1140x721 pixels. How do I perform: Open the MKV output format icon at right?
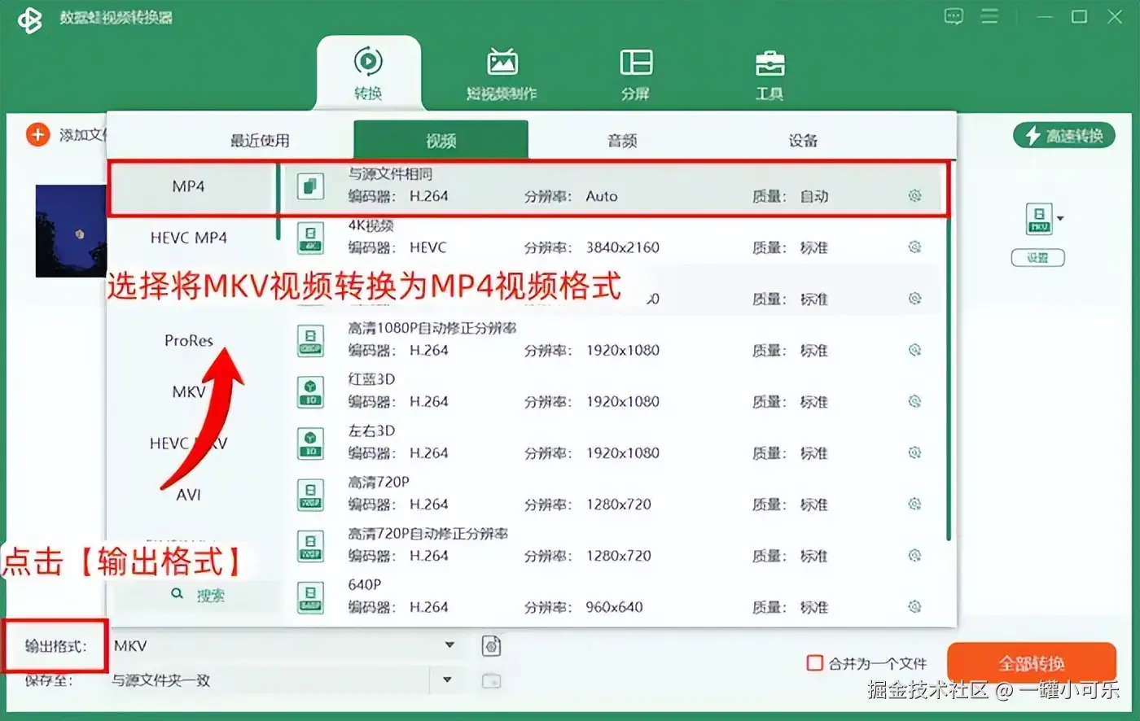point(1038,218)
